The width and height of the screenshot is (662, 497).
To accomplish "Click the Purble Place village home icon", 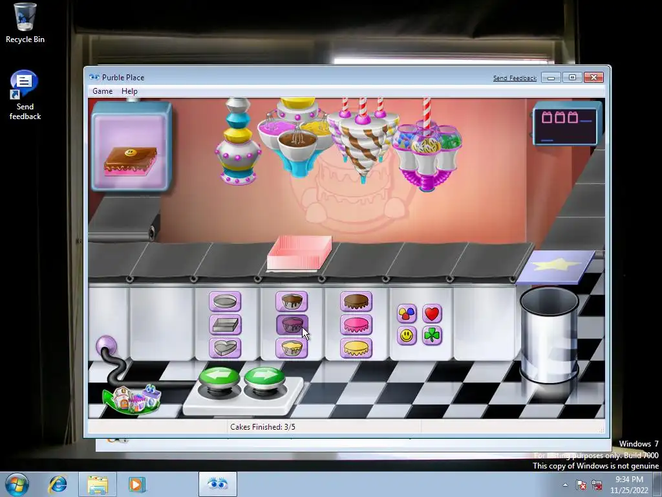I will click(132, 399).
